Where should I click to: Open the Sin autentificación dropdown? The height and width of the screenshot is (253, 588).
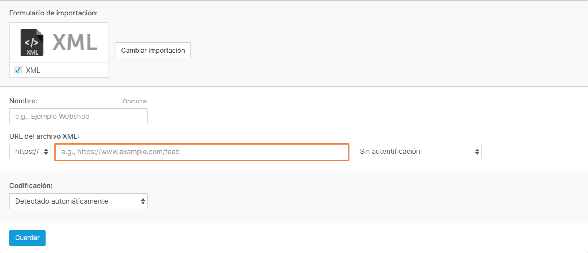pyautogui.click(x=418, y=152)
